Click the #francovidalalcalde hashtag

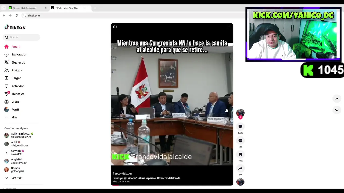(x=169, y=178)
